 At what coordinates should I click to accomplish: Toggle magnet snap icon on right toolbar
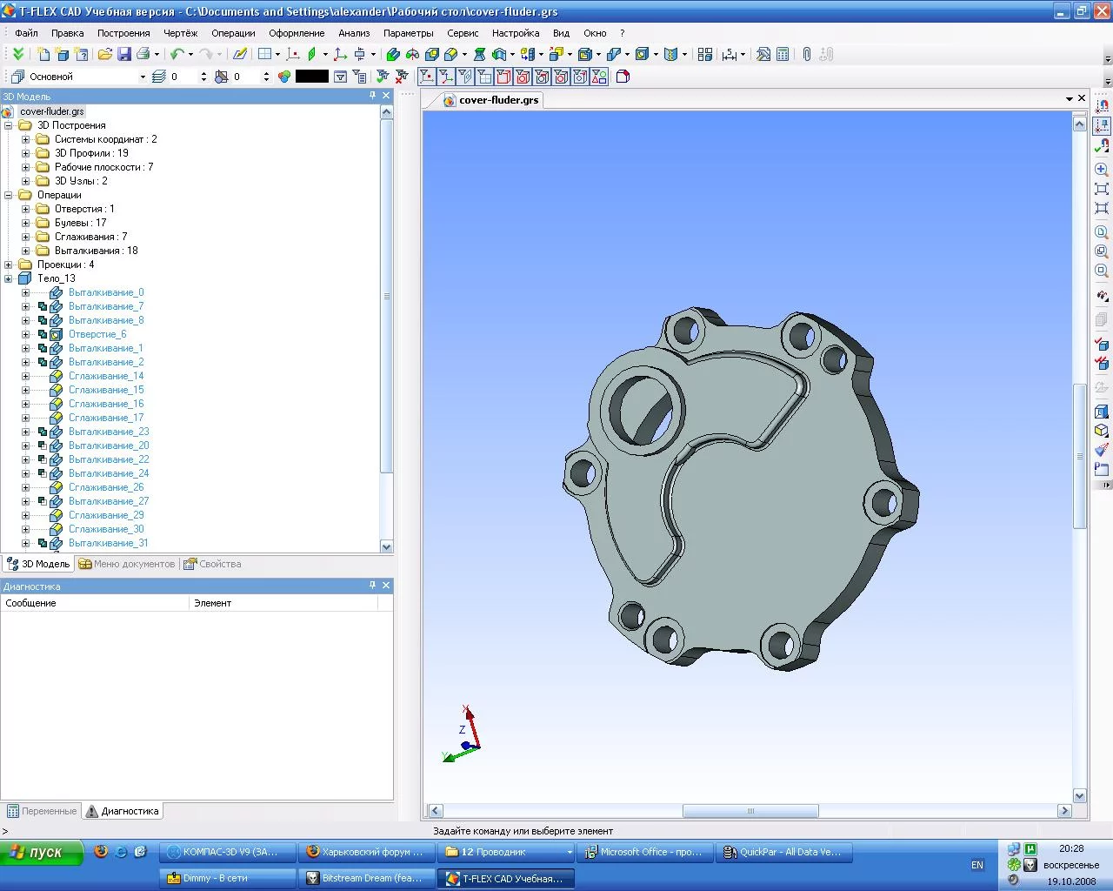[x=1103, y=106]
